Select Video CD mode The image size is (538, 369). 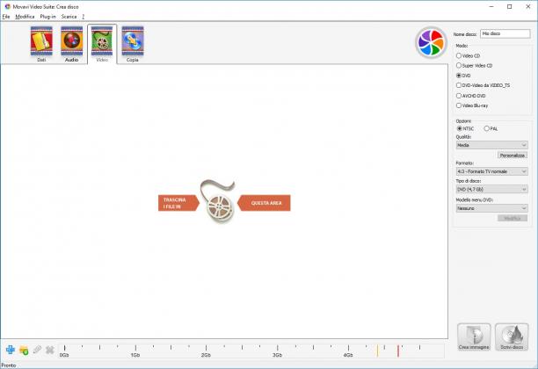468,55
